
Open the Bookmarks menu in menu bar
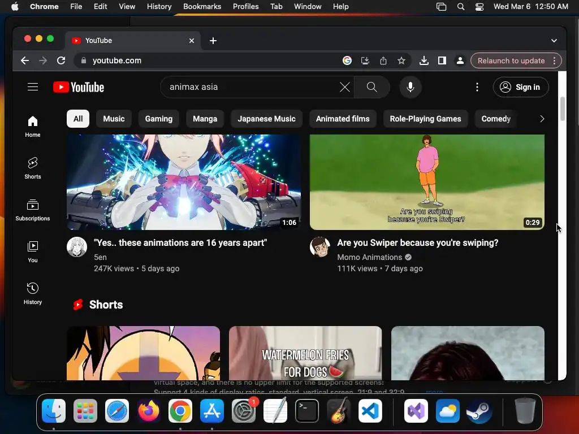(x=202, y=7)
